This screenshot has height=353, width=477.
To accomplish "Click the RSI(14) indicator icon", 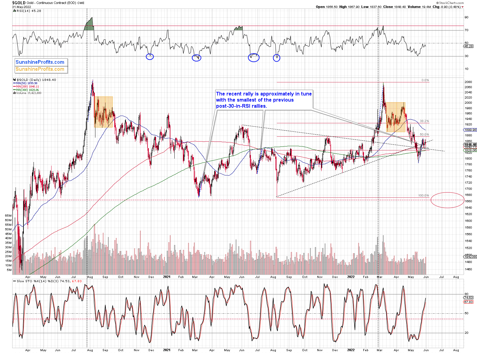I will click(14, 11).
